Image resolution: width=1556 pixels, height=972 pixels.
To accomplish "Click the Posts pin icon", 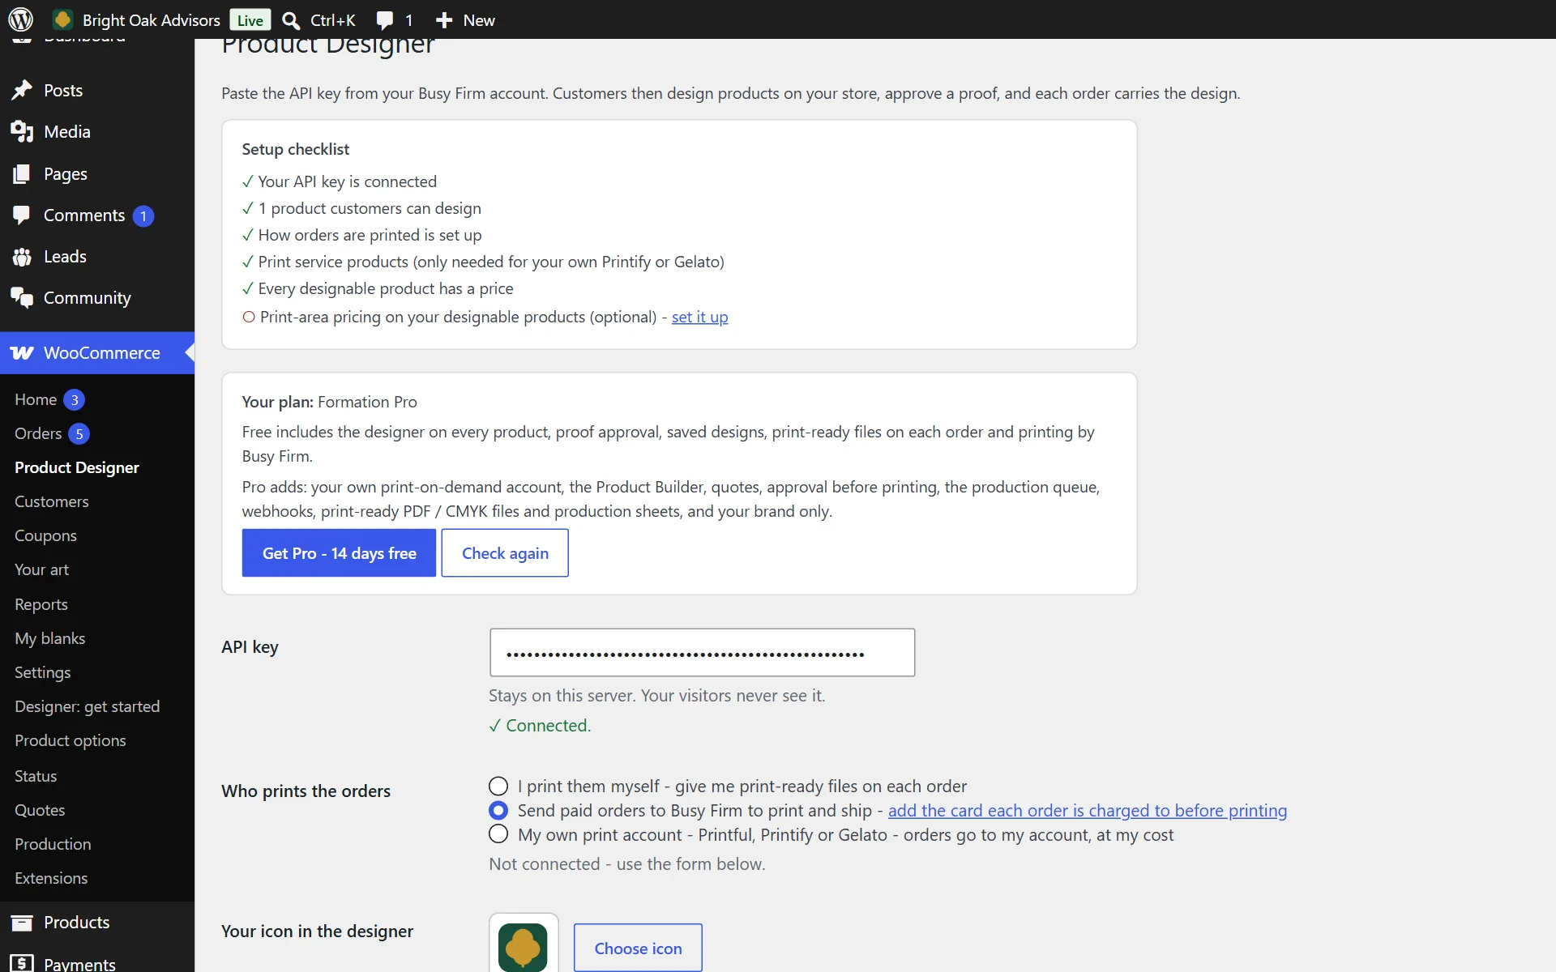I will [22, 90].
